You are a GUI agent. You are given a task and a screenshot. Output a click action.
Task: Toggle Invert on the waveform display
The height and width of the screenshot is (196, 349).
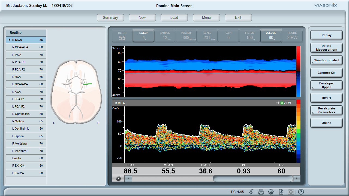(326, 98)
